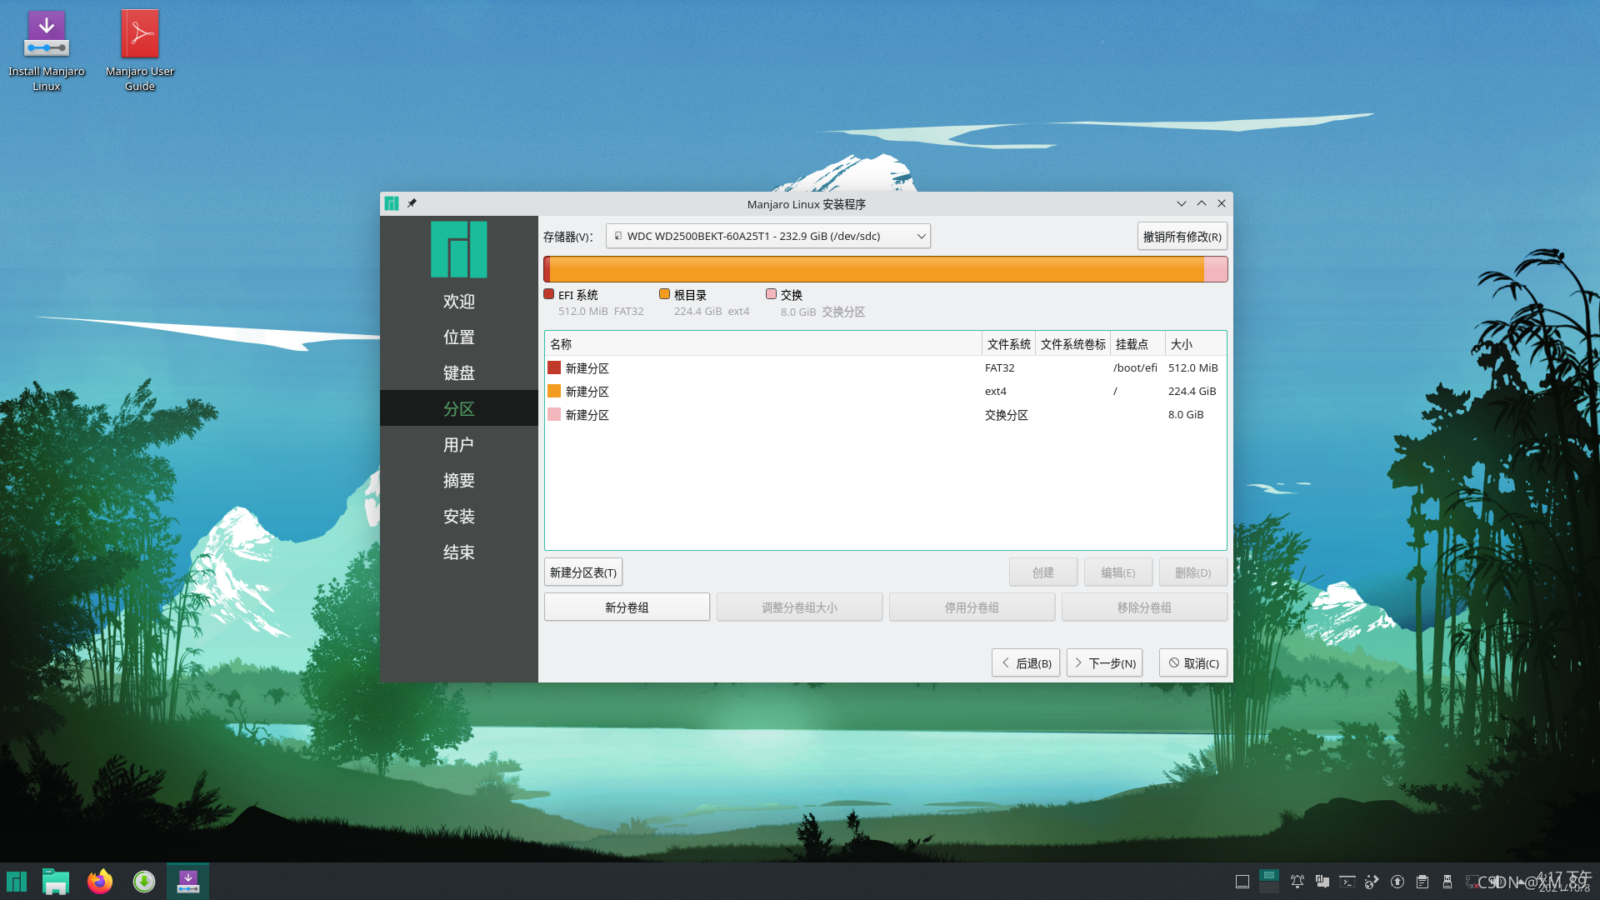
Task: Click the red EFI segment in partition bar
Action: pos(547,269)
